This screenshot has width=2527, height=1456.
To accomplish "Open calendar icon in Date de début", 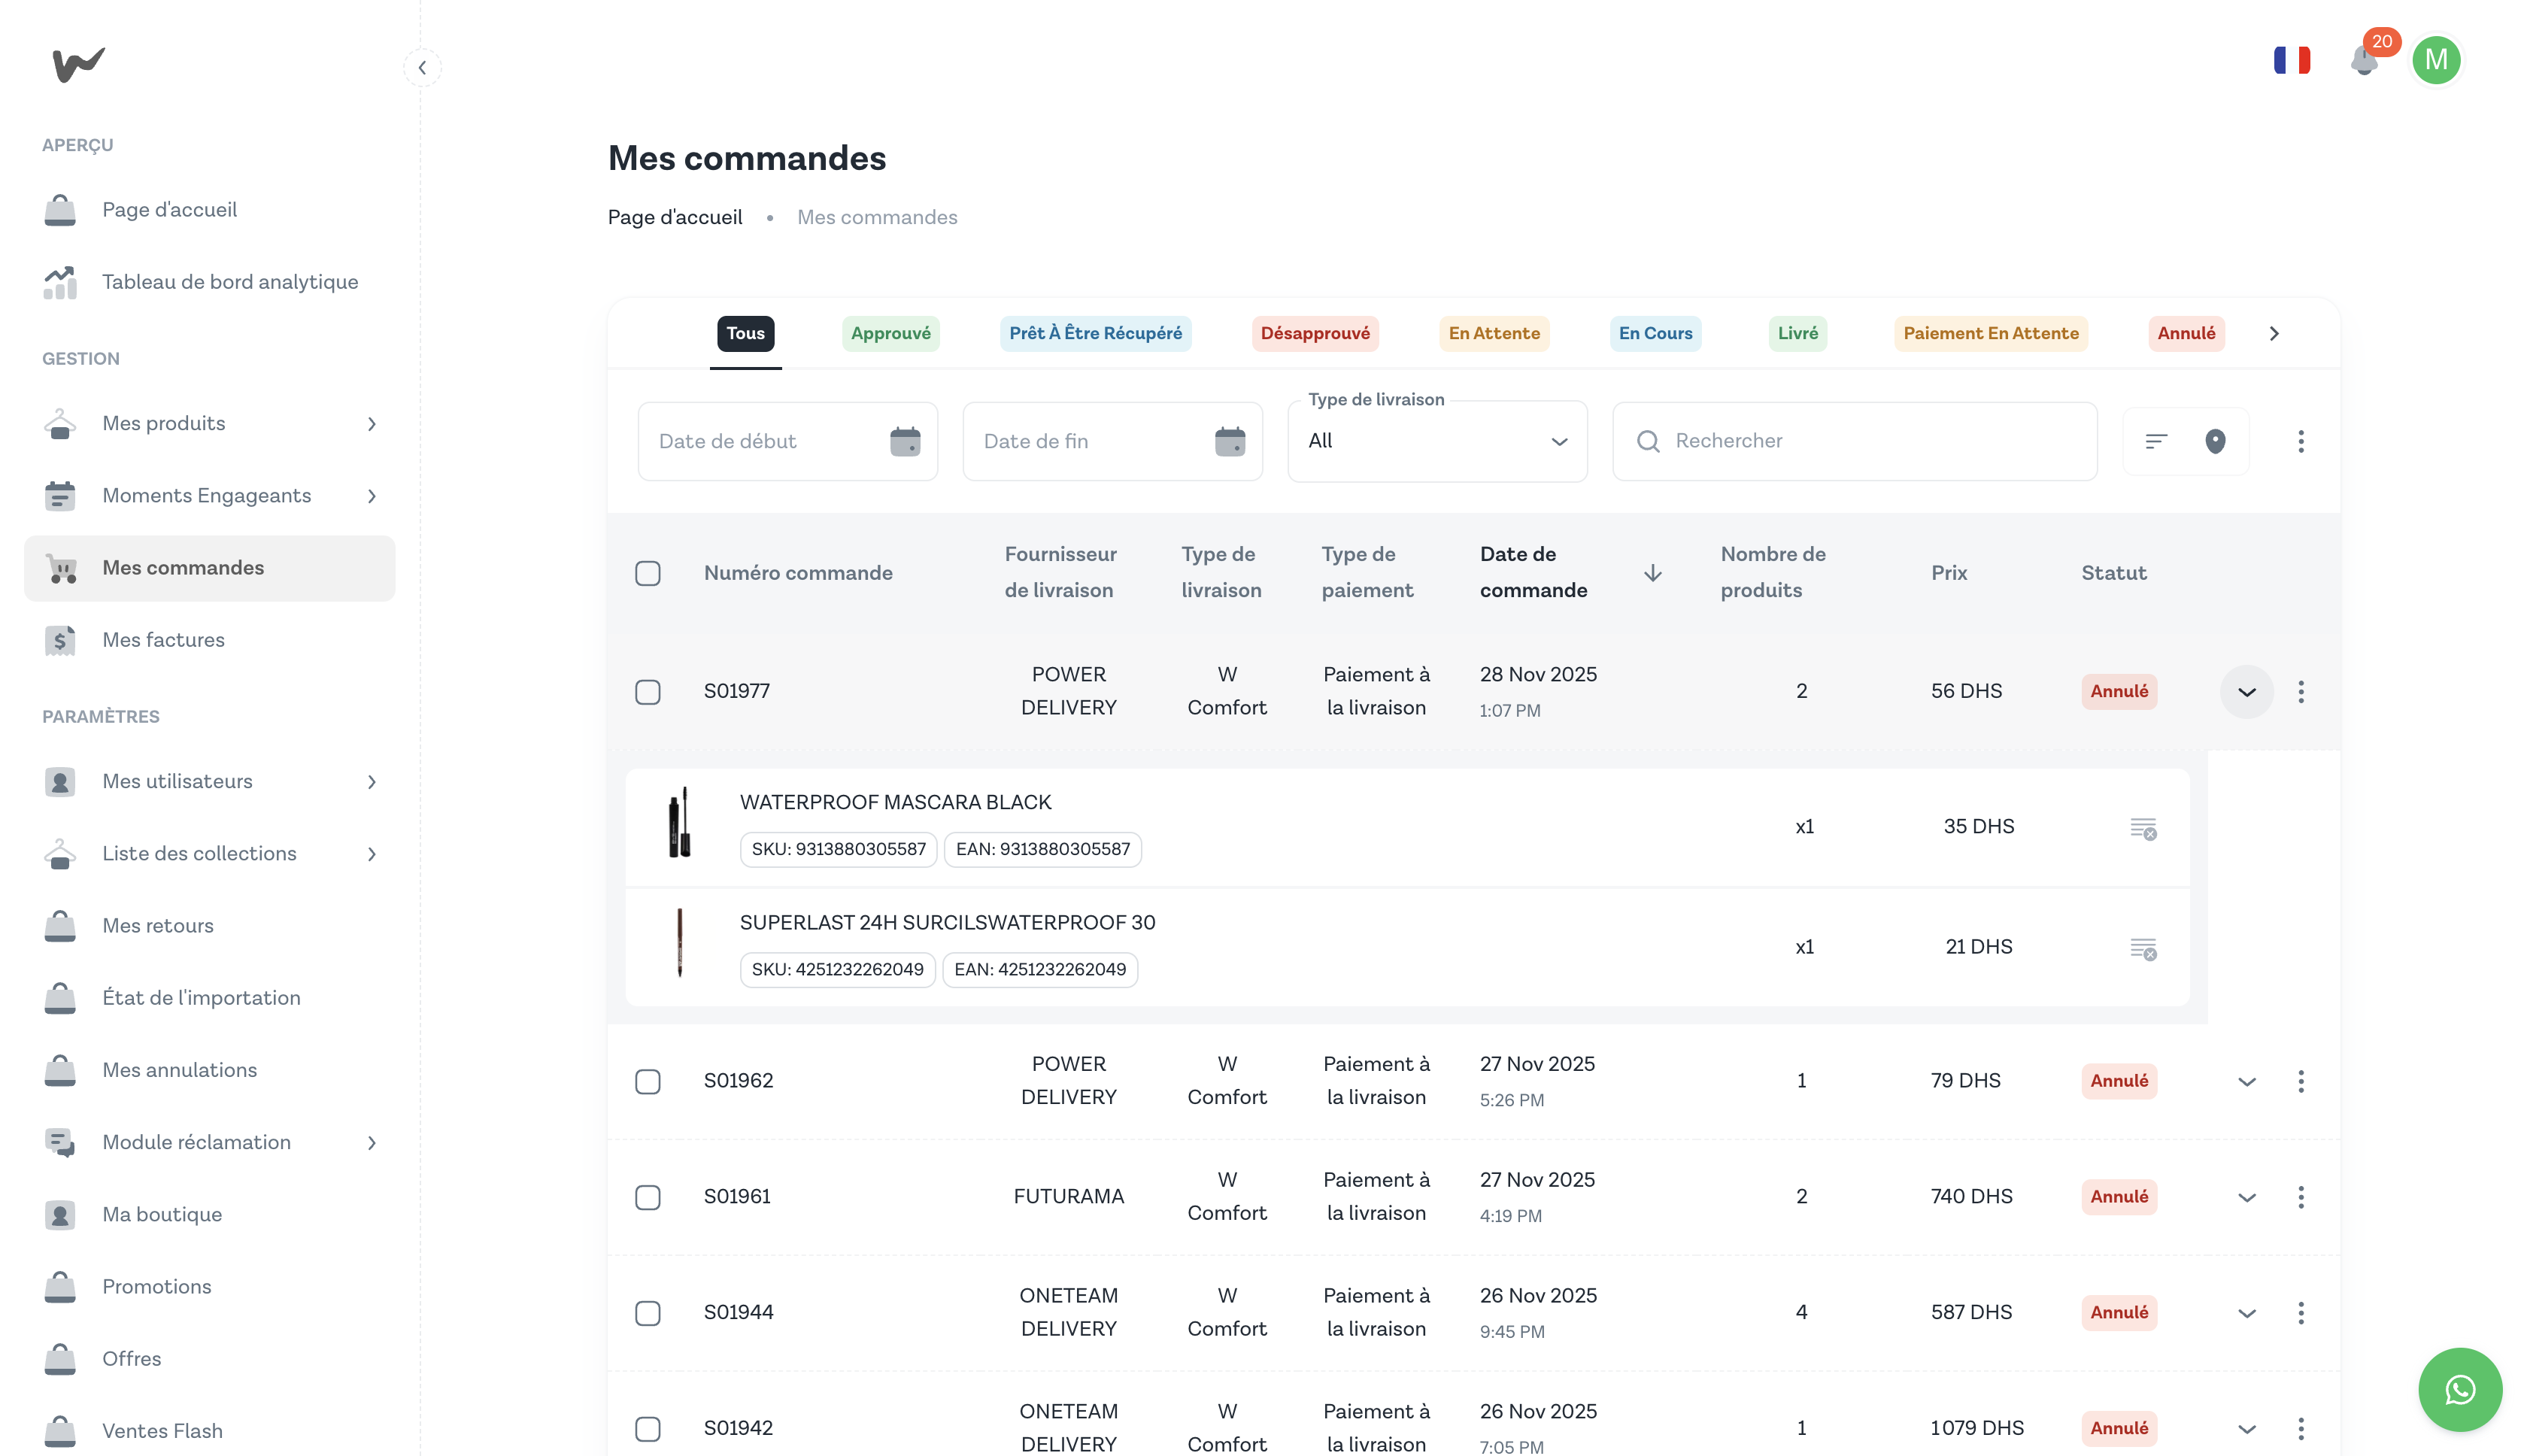I will pyautogui.click(x=905, y=441).
